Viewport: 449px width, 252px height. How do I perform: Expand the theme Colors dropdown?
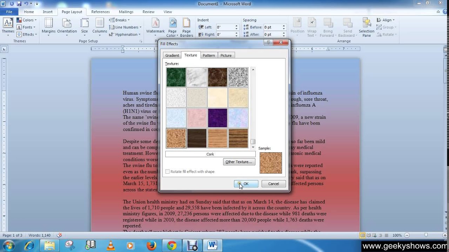[x=27, y=20]
